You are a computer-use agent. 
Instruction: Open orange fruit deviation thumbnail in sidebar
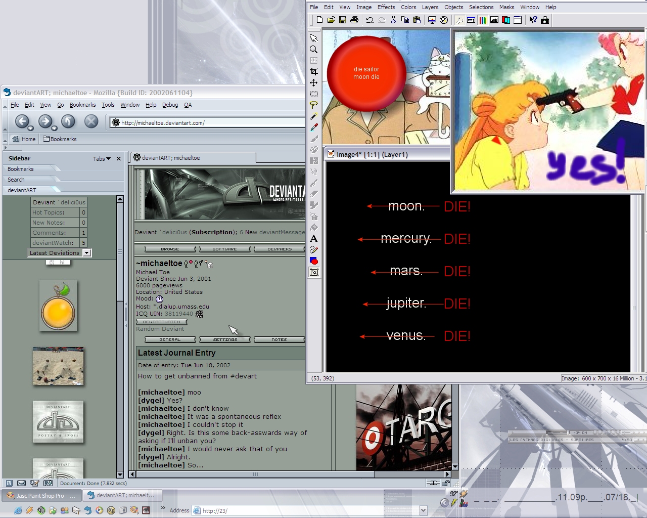point(58,306)
